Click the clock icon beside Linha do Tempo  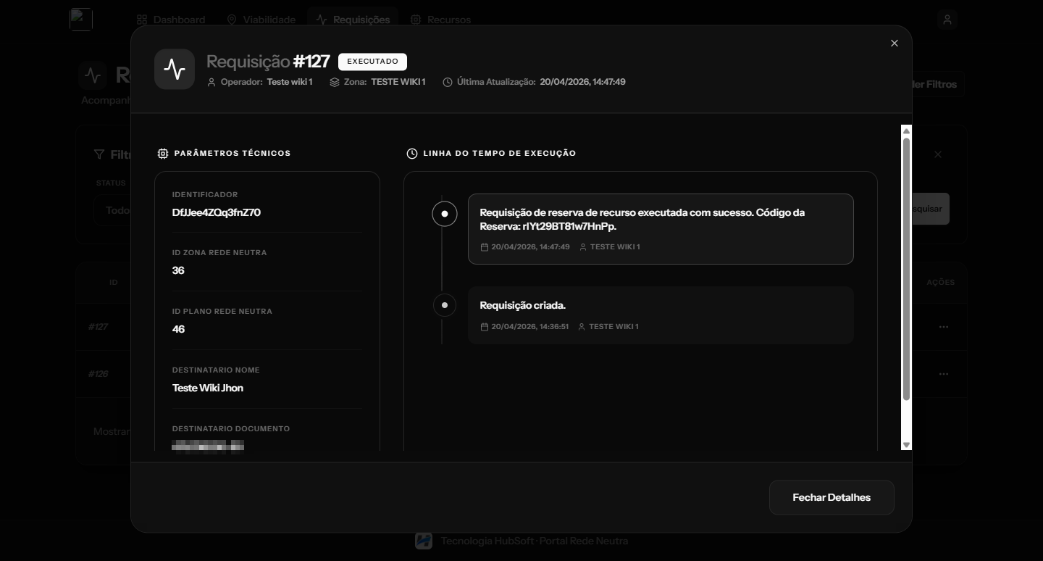coord(412,154)
